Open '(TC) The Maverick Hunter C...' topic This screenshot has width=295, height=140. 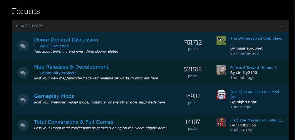pos(257,120)
